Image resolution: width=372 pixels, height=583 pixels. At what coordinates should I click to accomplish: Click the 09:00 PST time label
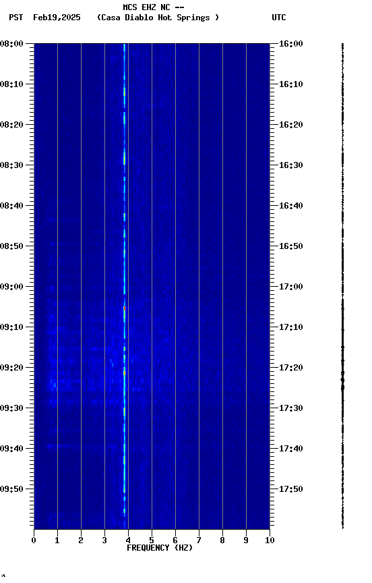11,287
